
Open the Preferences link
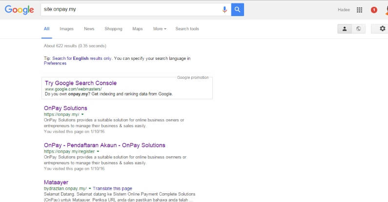coord(55,63)
